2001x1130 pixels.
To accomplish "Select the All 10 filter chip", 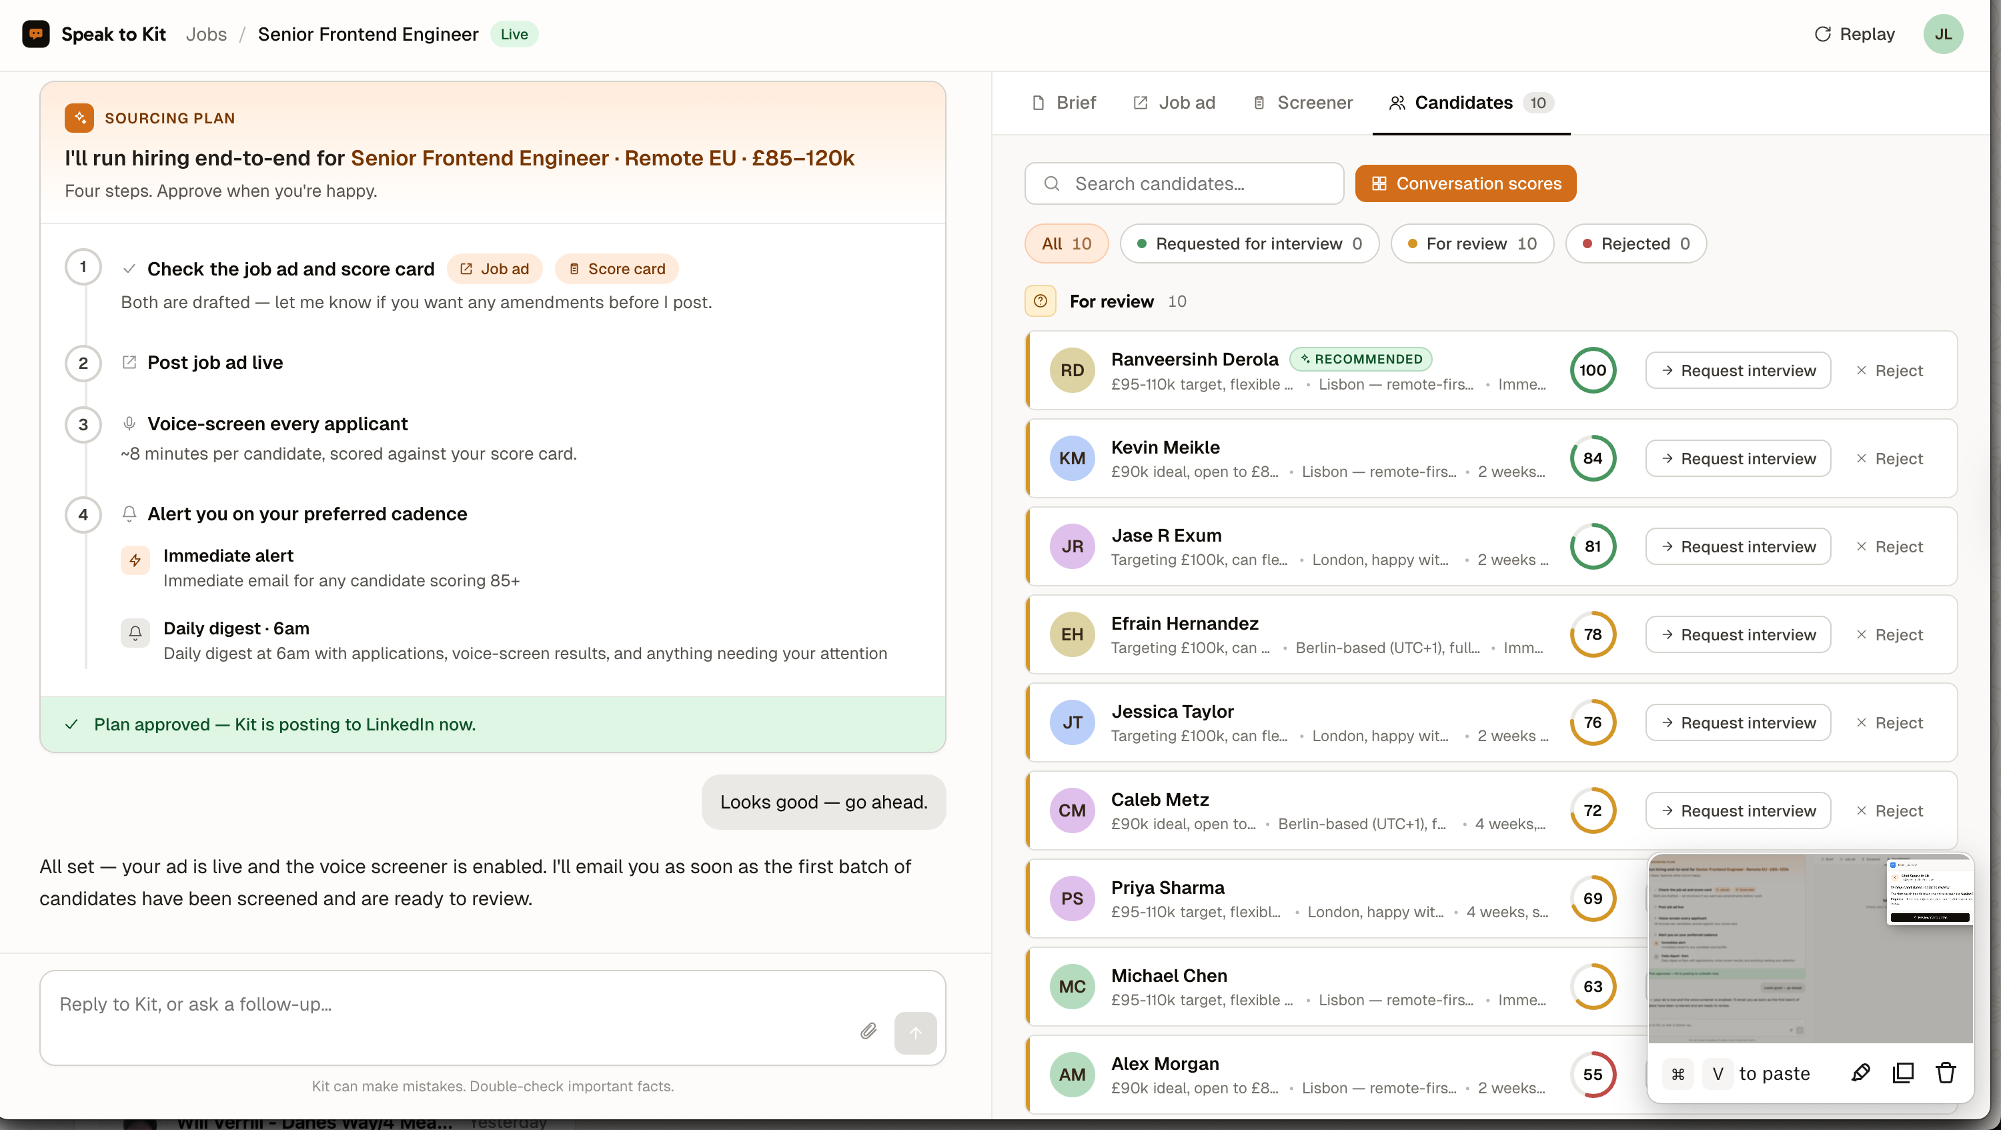I will pyautogui.click(x=1067, y=244).
